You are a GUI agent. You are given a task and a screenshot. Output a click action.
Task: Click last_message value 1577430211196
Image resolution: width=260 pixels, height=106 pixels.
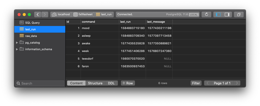(159, 28)
